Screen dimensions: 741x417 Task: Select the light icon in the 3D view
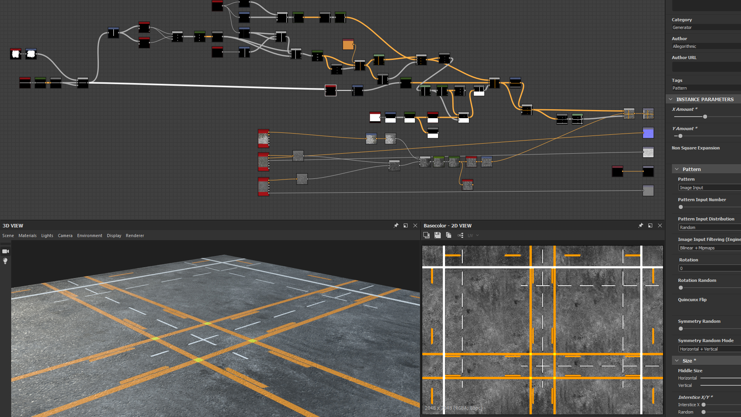point(5,261)
